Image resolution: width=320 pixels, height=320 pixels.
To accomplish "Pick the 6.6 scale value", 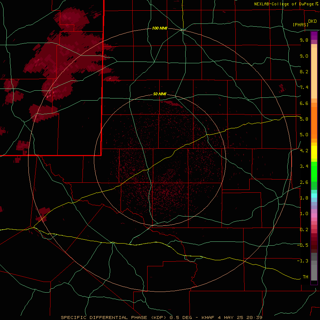I will click(304, 103).
